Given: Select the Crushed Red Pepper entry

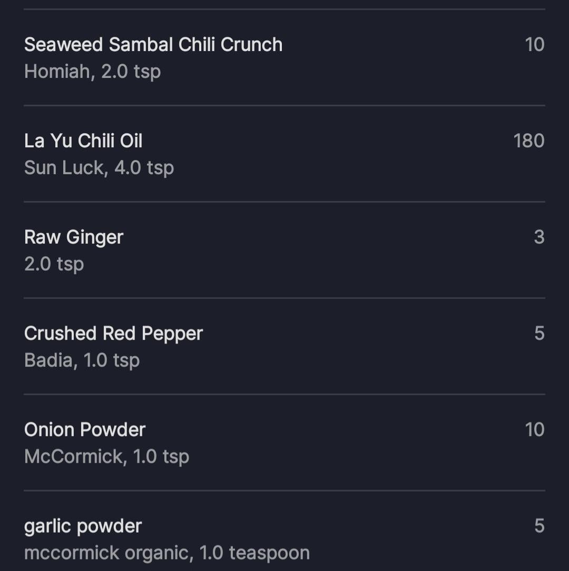Looking at the screenshot, I should (x=284, y=346).
